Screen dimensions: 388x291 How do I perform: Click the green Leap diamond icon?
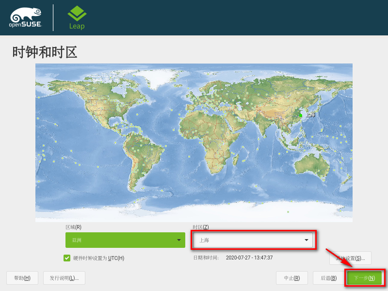[76, 14]
